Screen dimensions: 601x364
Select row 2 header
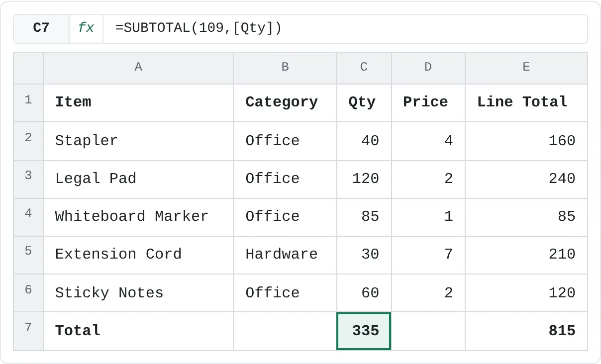28,141
